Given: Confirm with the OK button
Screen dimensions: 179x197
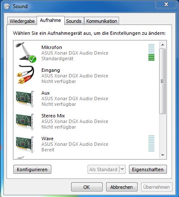Looking at the screenshot, I should (87, 187).
